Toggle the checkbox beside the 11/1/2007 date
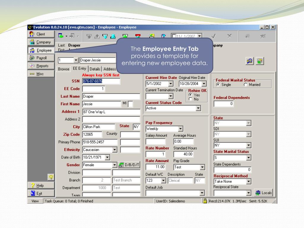The width and height of the screenshot is (304, 228). pyautogui.click(x=174, y=36)
